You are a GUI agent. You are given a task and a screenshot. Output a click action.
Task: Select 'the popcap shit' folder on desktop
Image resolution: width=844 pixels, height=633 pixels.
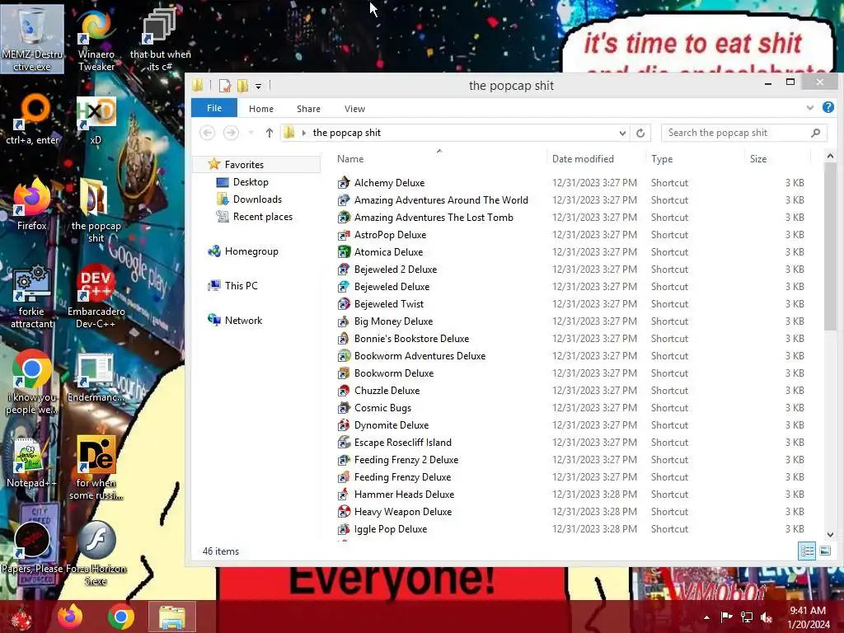click(x=96, y=211)
